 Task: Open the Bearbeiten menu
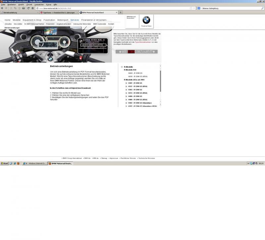[12, 5]
